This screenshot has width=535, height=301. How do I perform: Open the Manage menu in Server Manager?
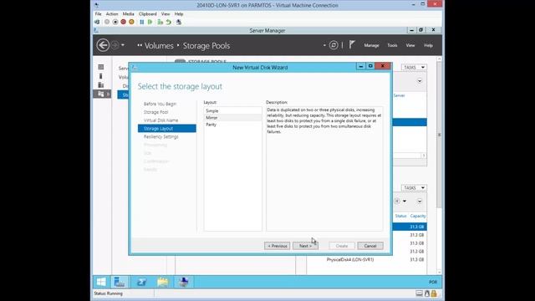(371, 45)
